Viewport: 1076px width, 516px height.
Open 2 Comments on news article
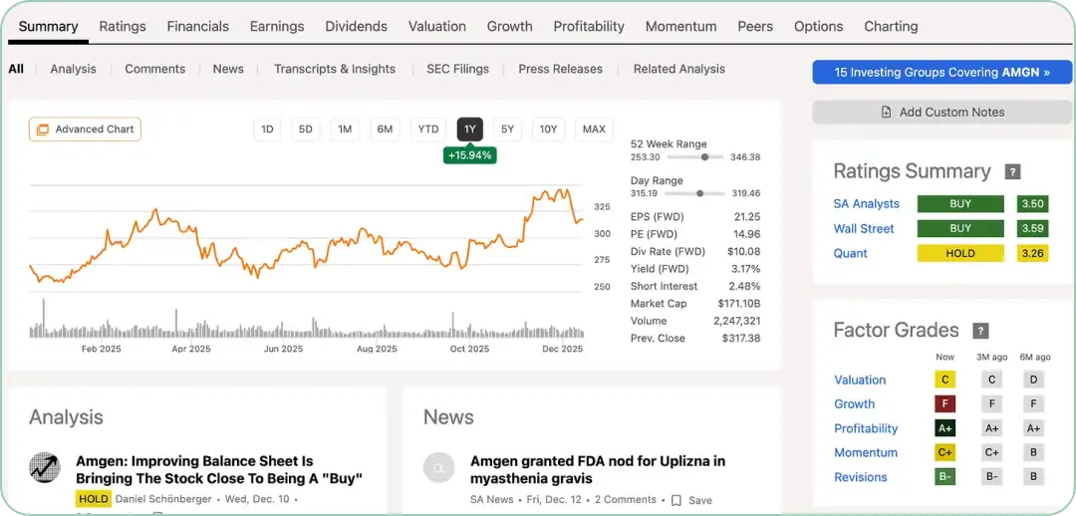(625, 499)
